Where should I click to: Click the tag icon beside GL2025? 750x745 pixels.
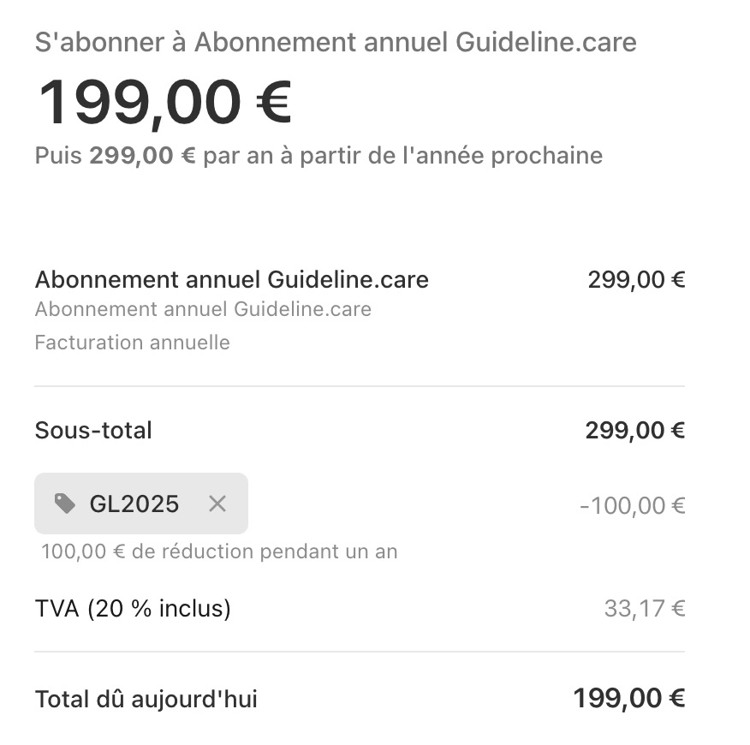65,504
